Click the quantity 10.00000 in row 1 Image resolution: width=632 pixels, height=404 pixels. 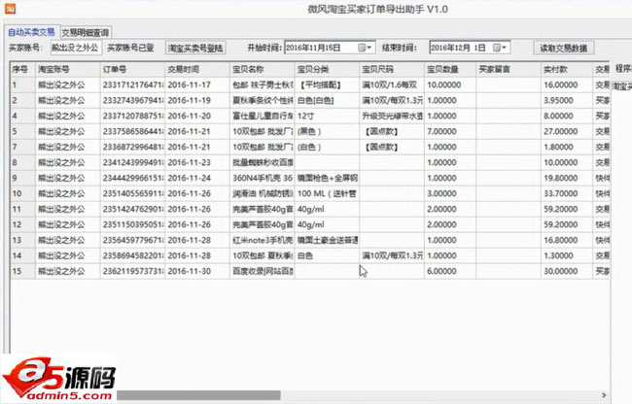450,84
